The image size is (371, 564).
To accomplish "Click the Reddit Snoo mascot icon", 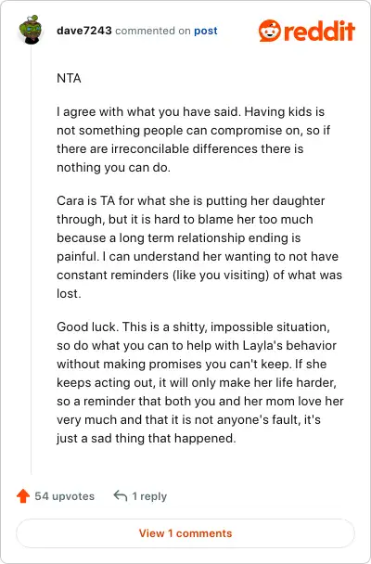I will (270, 31).
